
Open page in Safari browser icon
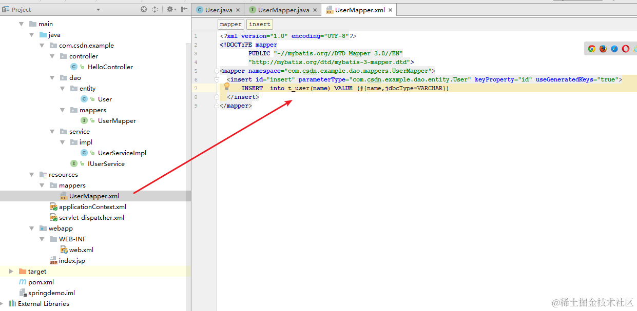coord(614,49)
